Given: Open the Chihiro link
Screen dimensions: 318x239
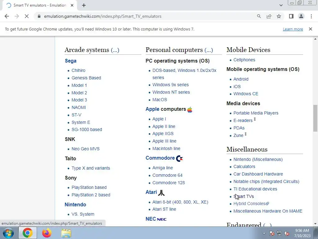Looking at the screenshot, I should (x=78, y=70).
